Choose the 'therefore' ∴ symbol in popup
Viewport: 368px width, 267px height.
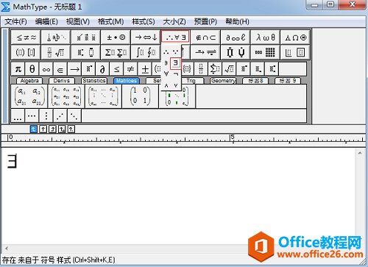[x=166, y=52]
